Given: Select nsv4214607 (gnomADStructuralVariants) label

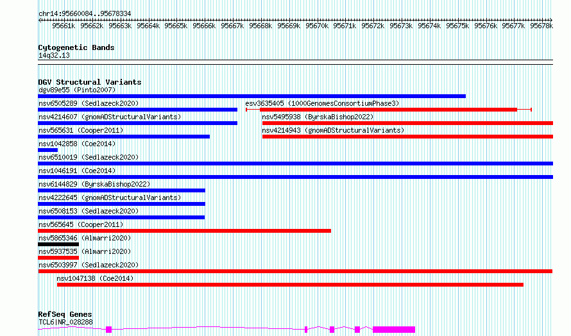Looking at the screenshot, I should [x=110, y=117].
